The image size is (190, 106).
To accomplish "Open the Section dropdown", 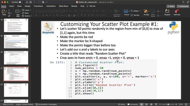I will coord(27,16).
